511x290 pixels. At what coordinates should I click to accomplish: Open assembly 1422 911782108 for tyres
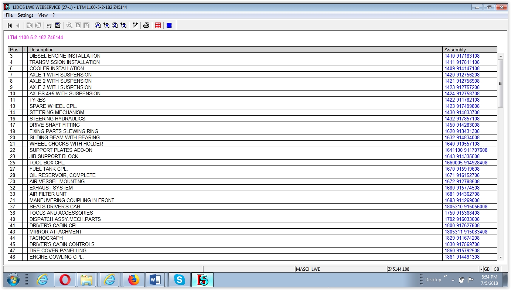tap(462, 100)
